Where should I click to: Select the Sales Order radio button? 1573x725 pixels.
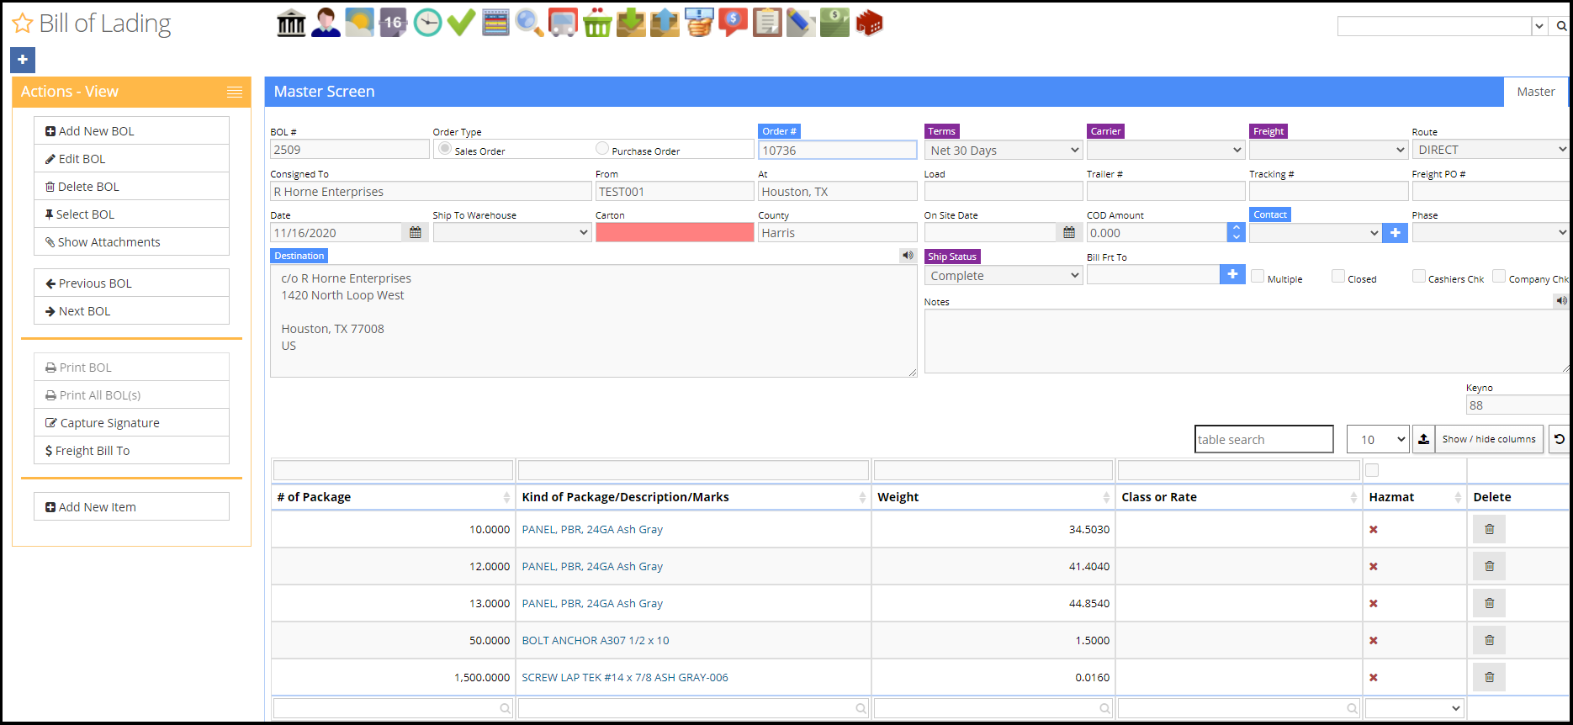(445, 148)
